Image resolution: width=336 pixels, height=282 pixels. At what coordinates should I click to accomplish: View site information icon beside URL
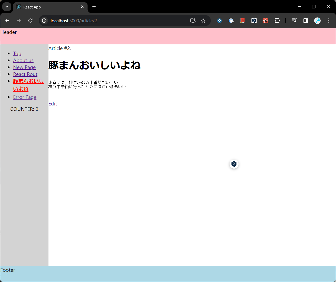tap(44, 21)
